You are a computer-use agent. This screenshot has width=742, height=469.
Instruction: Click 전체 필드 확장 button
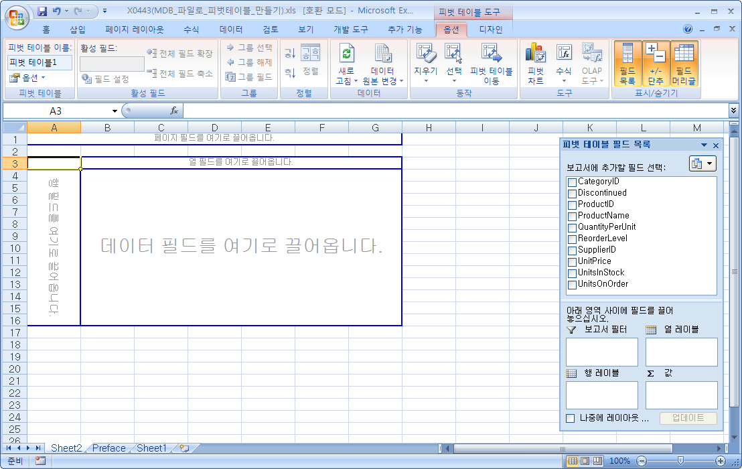tap(180, 54)
